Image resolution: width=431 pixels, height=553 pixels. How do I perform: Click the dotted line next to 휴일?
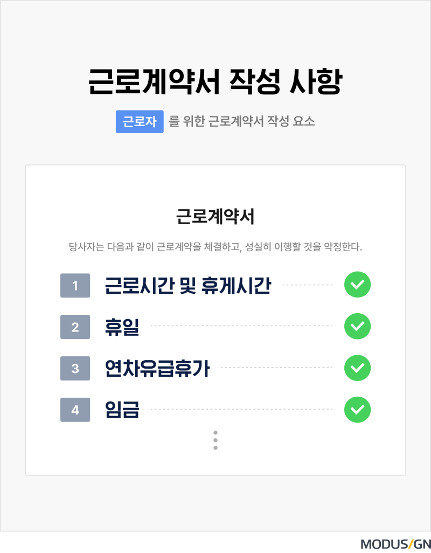[241, 326]
